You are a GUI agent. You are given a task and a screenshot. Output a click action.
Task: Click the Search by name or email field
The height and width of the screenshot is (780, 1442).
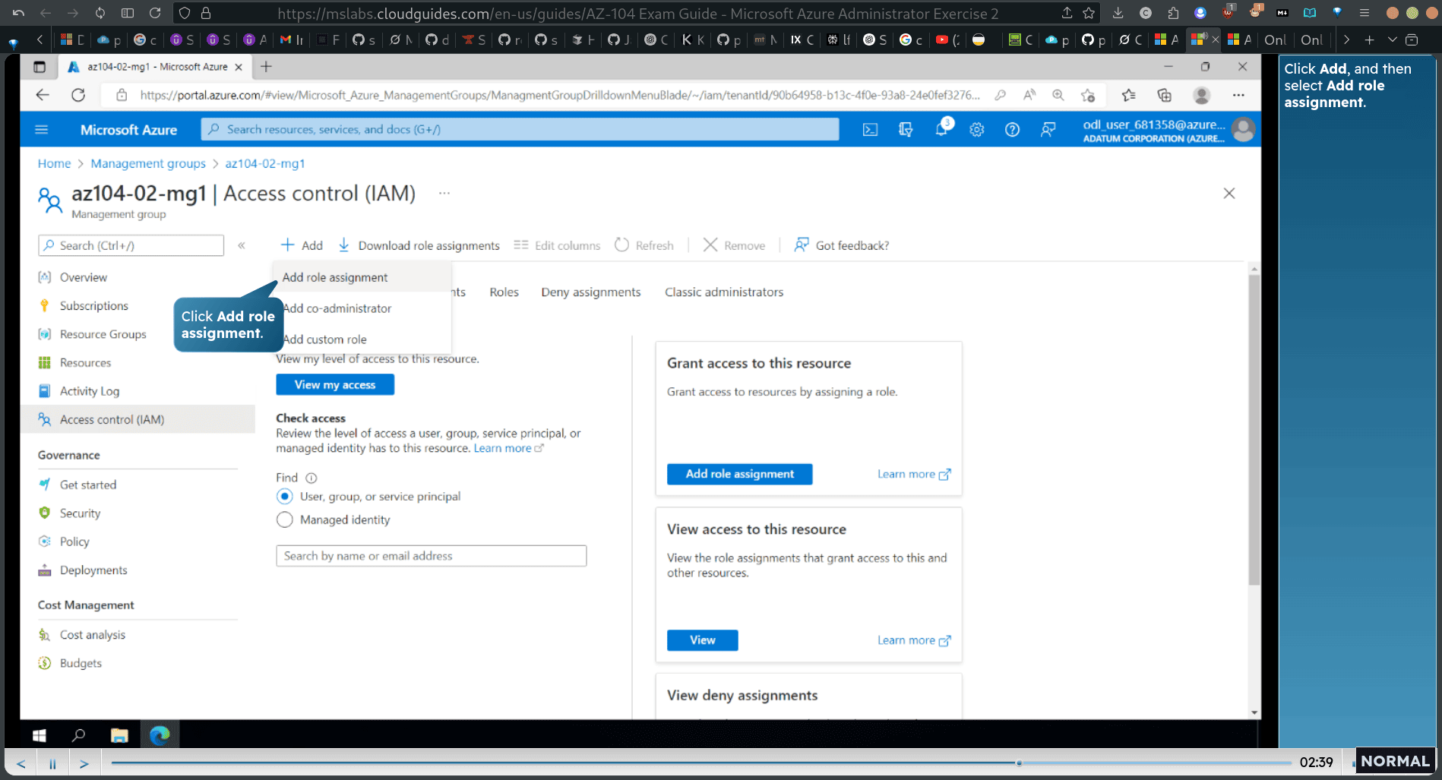pyautogui.click(x=431, y=556)
